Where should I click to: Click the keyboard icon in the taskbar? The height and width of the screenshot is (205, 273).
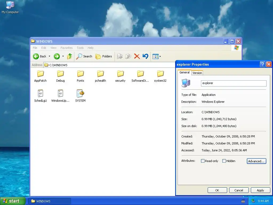point(243,201)
